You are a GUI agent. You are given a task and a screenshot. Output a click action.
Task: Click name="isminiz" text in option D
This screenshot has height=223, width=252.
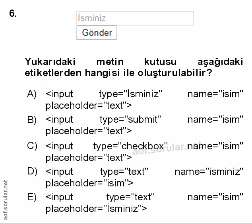[x=209, y=172]
